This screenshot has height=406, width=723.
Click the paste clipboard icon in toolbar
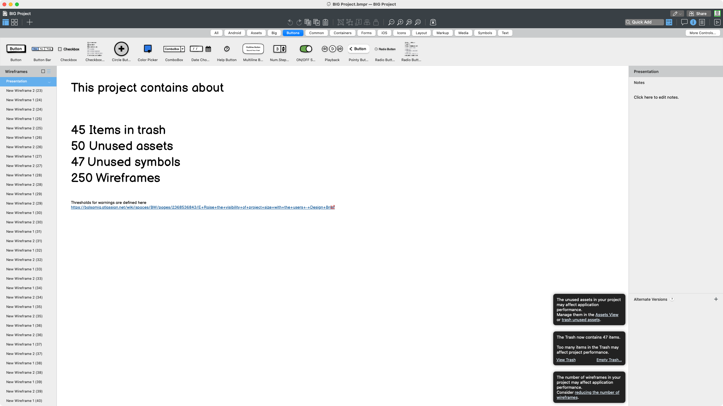click(x=325, y=22)
